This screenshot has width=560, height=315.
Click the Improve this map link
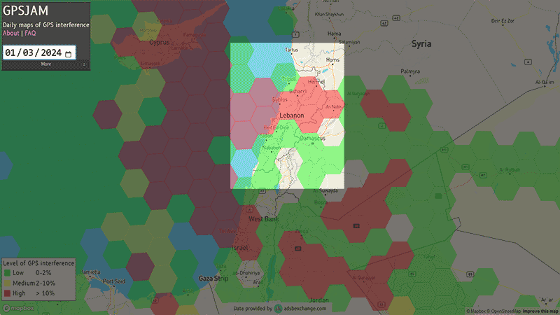[x=540, y=311]
